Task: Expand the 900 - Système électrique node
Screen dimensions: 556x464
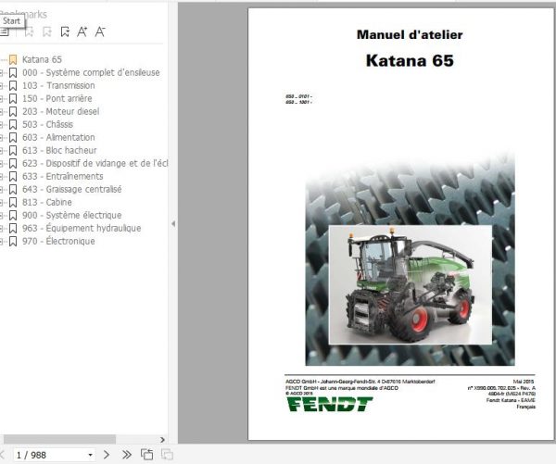Action: (x=2, y=215)
